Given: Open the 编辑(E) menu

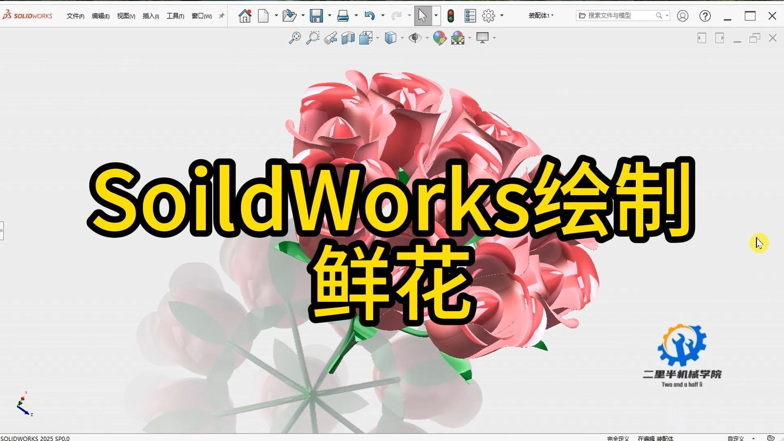Looking at the screenshot, I should [x=100, y=16].
